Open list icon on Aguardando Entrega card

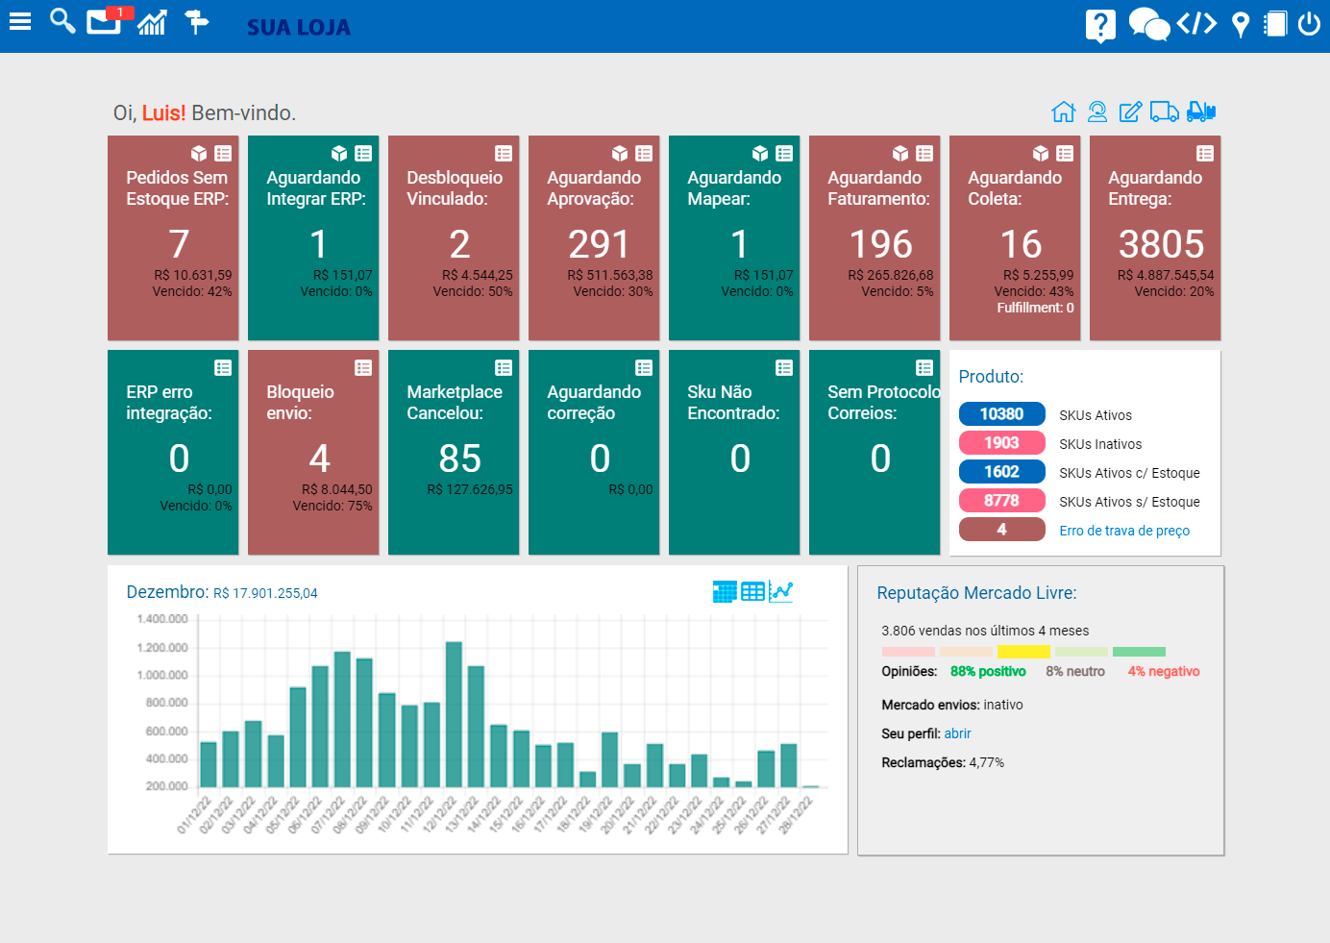click(1205, 153)
